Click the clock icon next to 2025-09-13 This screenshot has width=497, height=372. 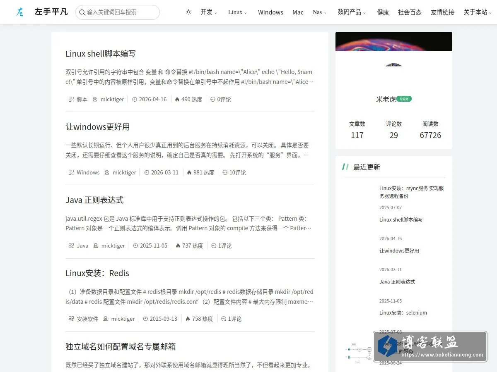click(x=145, y=319)
